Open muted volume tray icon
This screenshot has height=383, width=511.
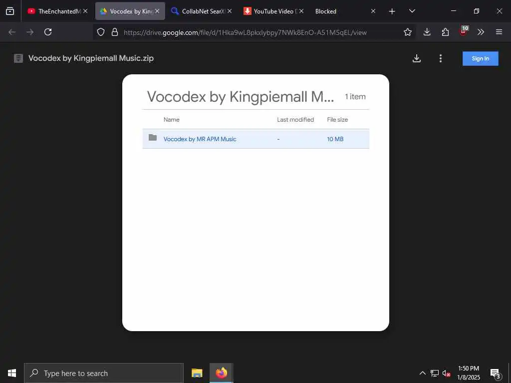click(446, 373)
